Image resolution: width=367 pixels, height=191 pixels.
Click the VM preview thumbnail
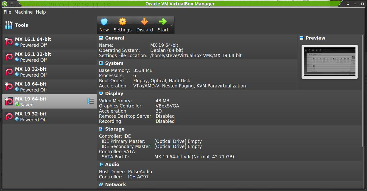(x=329, y=62)
